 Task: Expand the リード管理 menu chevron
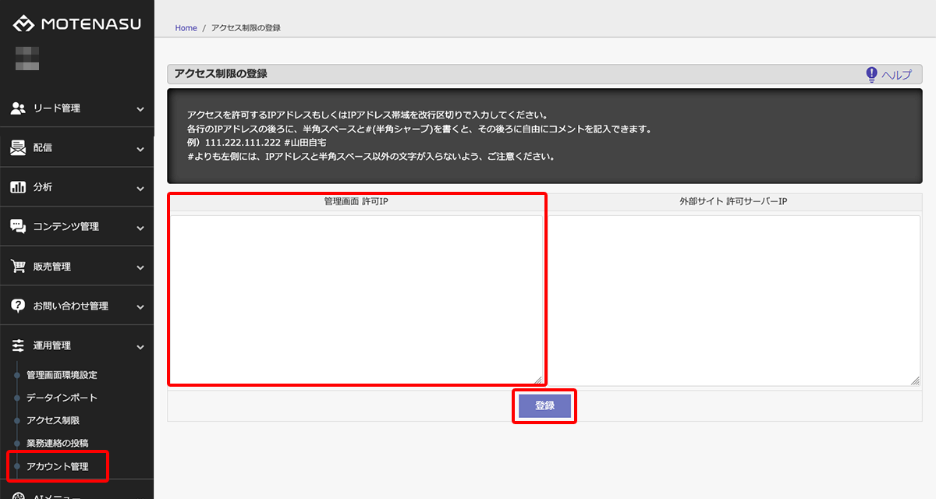tap(140, 109)
